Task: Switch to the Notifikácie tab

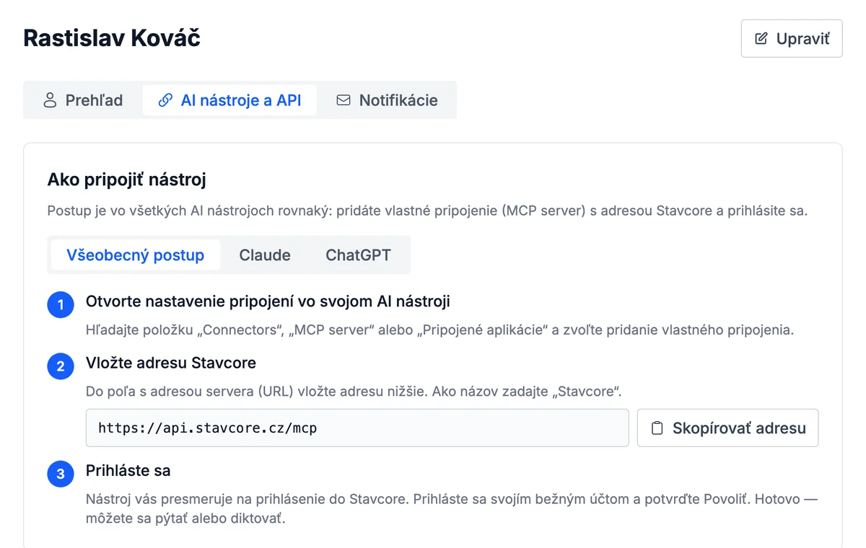Action: click(387, 100)
